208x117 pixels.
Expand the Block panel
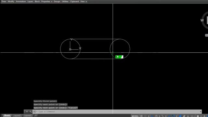point(37,1)
